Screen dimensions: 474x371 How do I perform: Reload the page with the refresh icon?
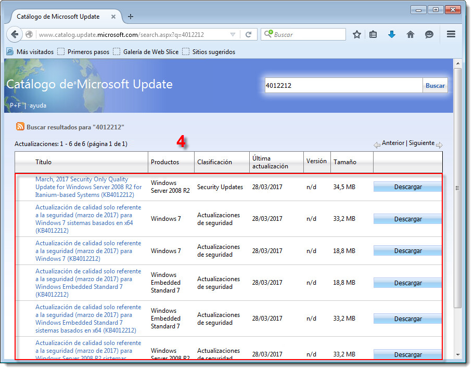coord(249,34)
